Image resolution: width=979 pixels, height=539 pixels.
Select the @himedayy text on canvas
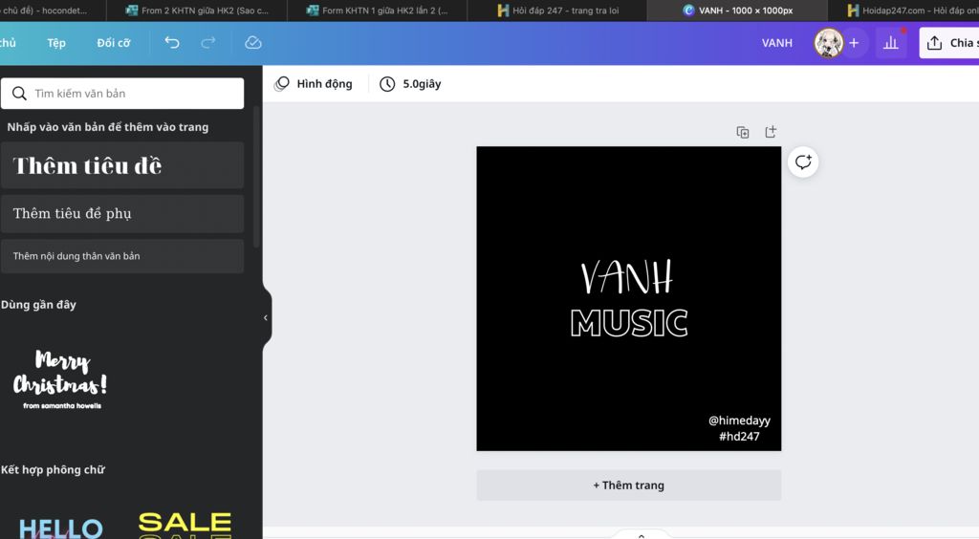click(739, 420)
